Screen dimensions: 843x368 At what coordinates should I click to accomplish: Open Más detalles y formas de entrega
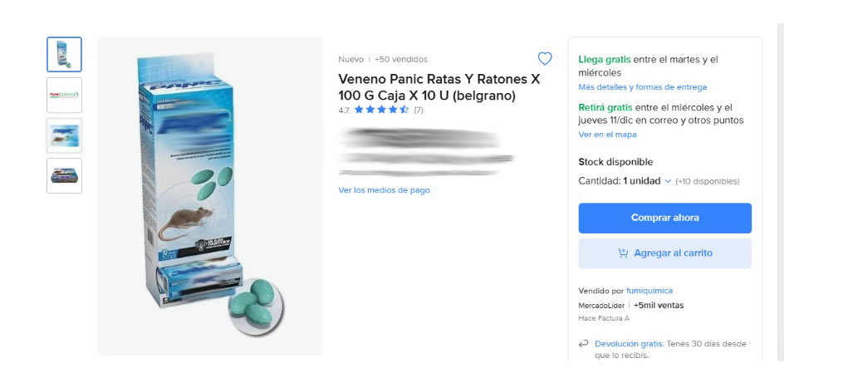coord(642,87)
